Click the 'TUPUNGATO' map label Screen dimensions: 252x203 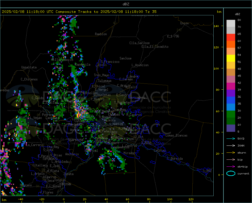click(x=50, y=159)
